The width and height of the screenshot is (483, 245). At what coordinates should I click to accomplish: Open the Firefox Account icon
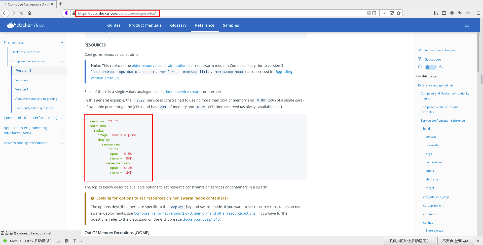[x=452, y=13]
